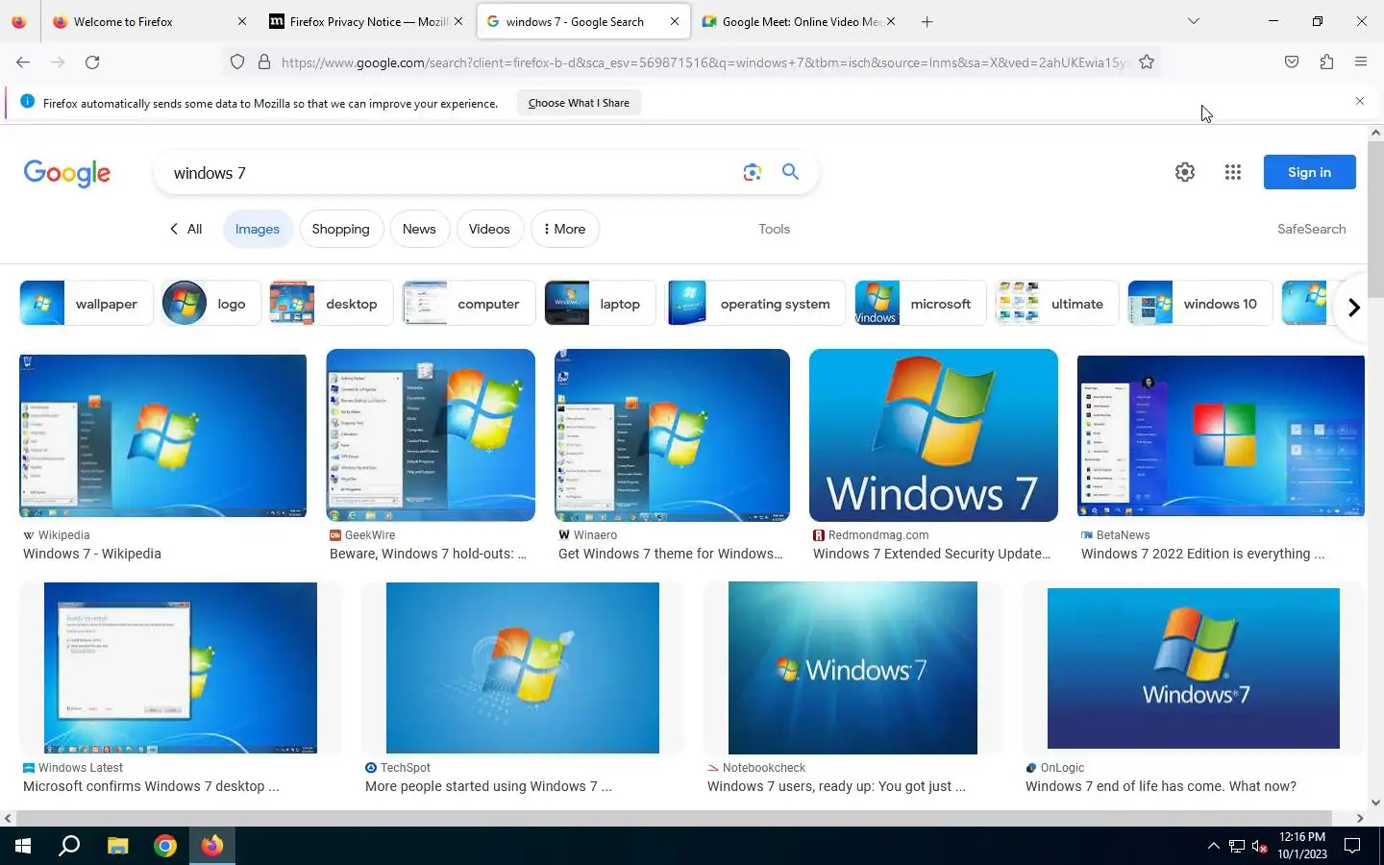Go back to All results

tap(185, 229)
